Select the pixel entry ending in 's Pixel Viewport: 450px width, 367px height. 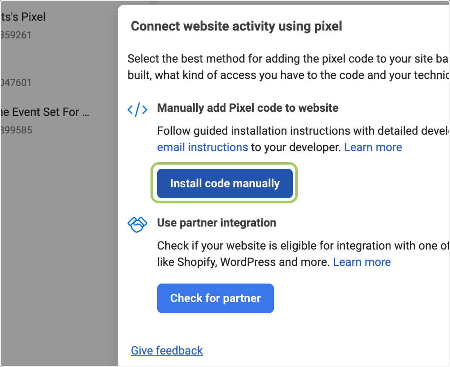click(23, 17)
